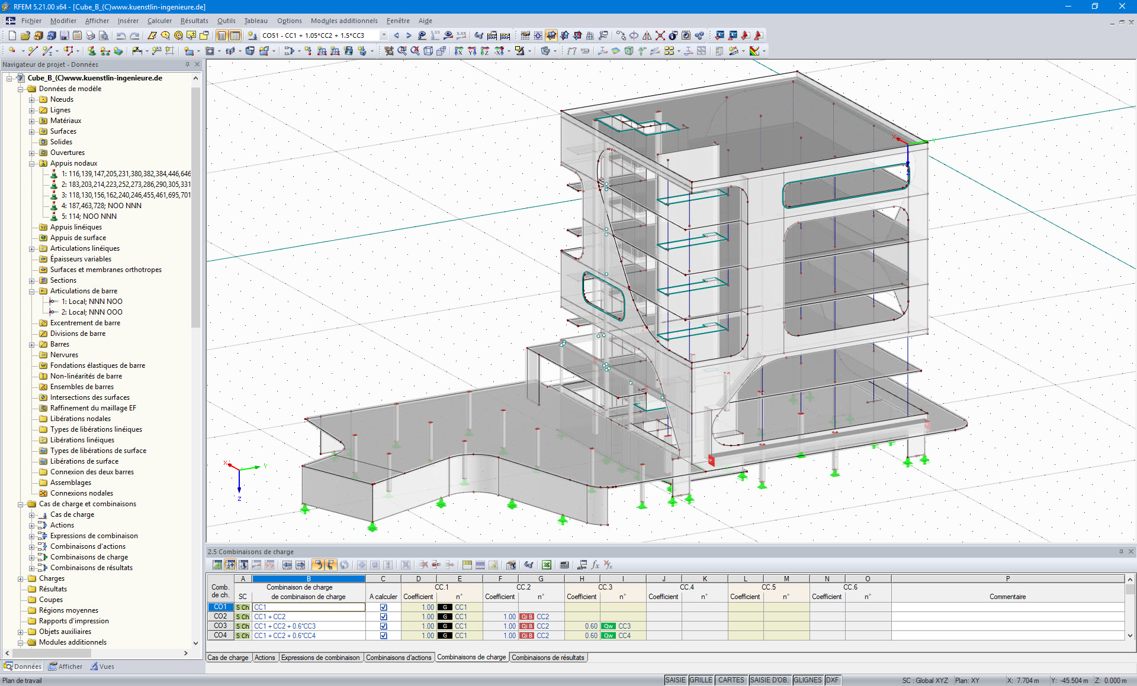Toggle 'A calculer' checkbox for CO2

click(x=383, y=617)
